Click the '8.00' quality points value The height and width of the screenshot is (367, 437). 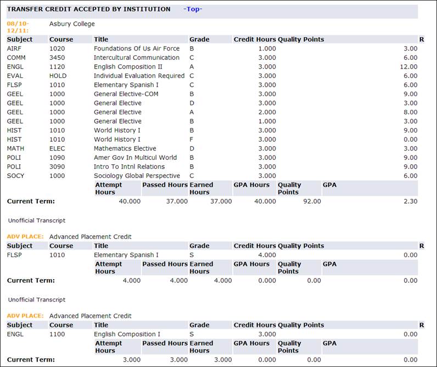click(411, 112)
